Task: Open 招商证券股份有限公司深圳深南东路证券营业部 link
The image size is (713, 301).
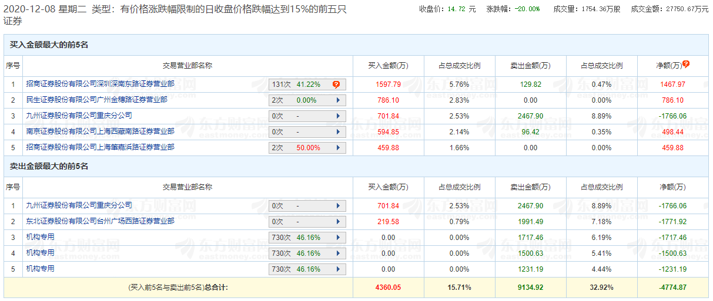Action: (x=100, y=84)
